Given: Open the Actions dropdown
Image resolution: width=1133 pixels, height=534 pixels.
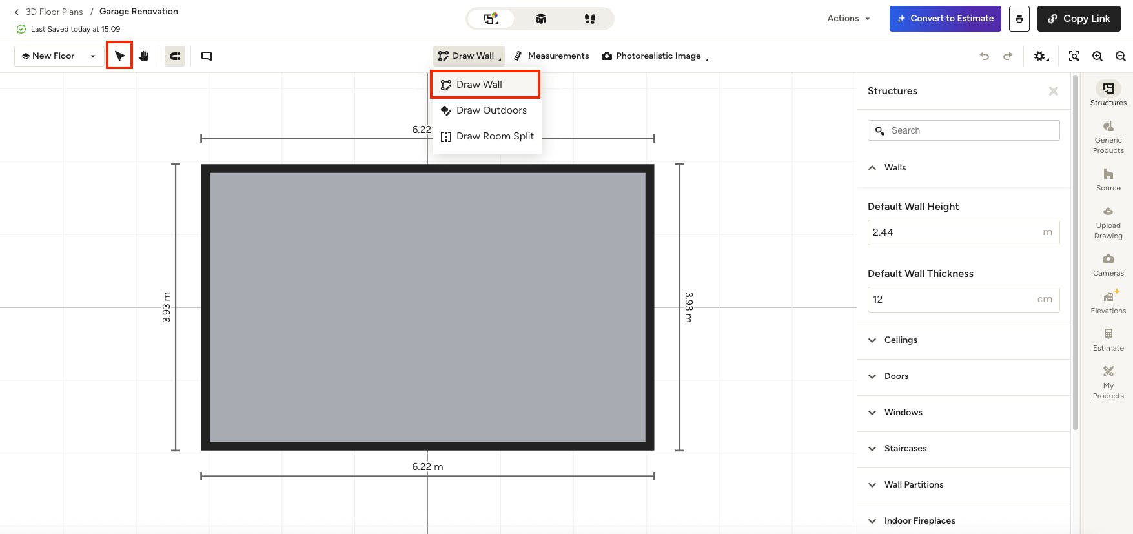Looking at the screenshot, I should click(x=848, y=19).
